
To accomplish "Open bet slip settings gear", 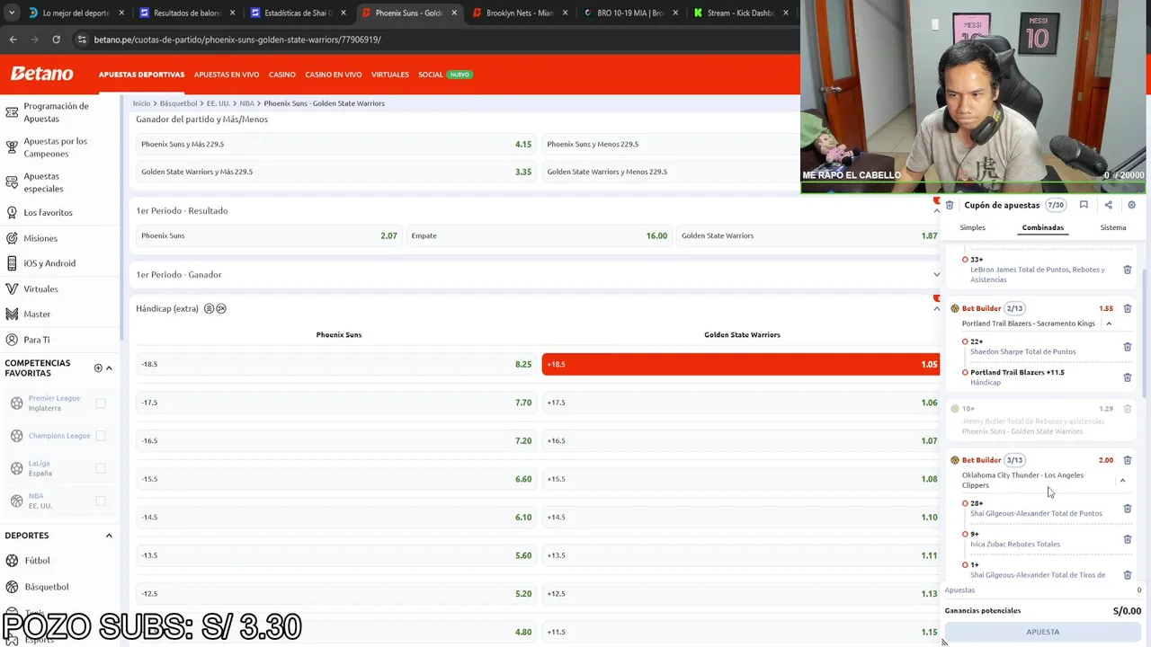I will pos(1131,205).
